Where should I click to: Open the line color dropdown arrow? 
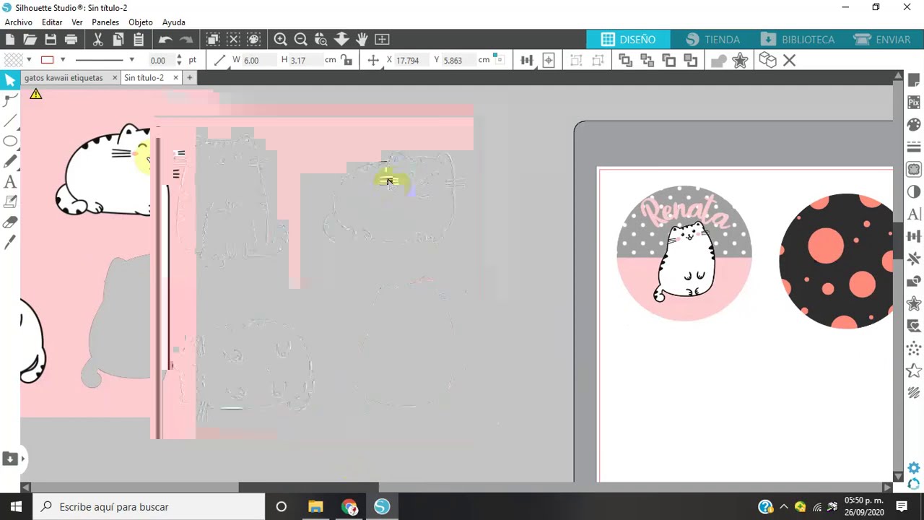63,60
